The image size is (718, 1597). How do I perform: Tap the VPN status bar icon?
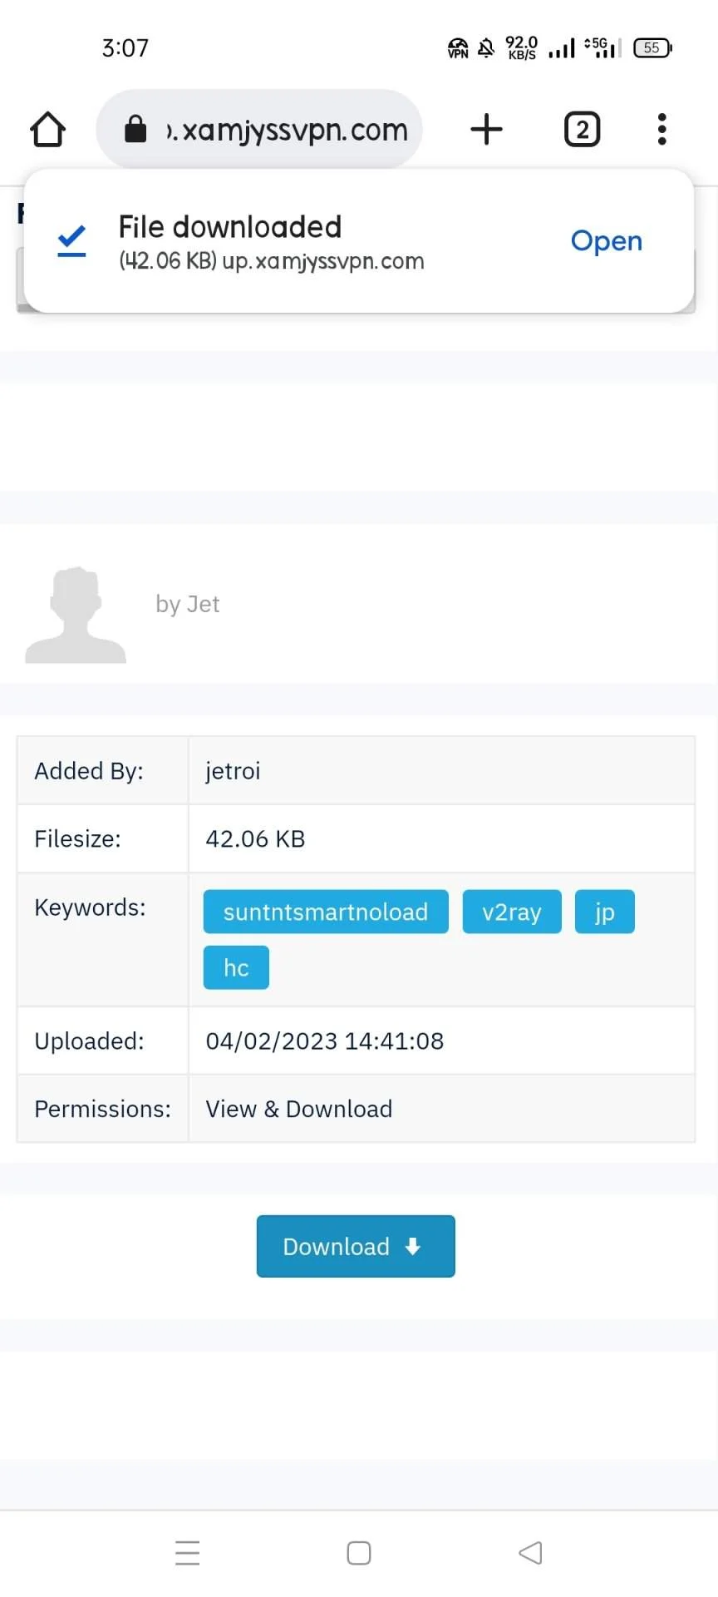pos(458,48)
